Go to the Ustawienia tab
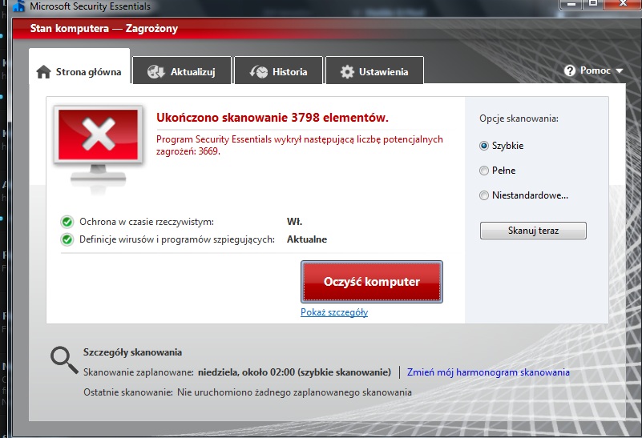Screen dimensions: 642x438 (374, 70)
